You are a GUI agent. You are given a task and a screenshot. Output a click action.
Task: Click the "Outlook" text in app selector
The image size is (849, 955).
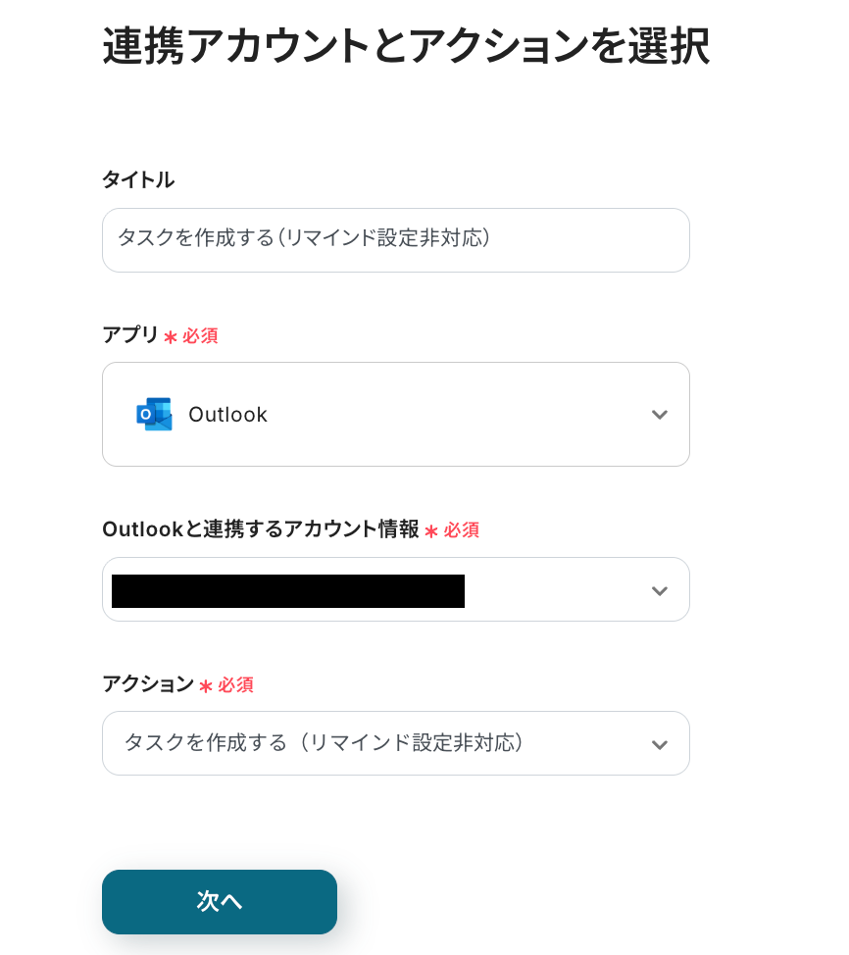(x=227, y=415)
